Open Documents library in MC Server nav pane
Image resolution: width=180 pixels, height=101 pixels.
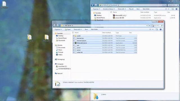(61, 47)
